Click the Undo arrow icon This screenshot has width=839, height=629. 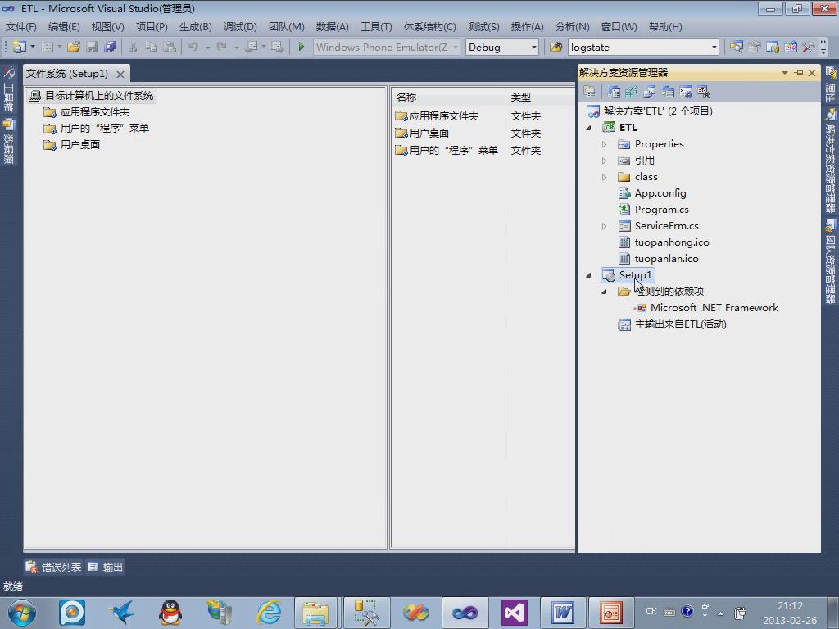click(193, 47)
